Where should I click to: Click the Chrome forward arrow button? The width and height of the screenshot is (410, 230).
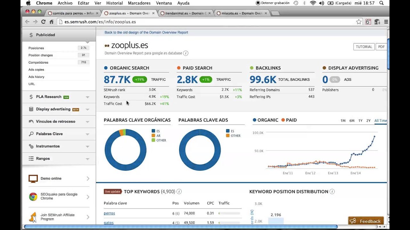click(35, 22)
